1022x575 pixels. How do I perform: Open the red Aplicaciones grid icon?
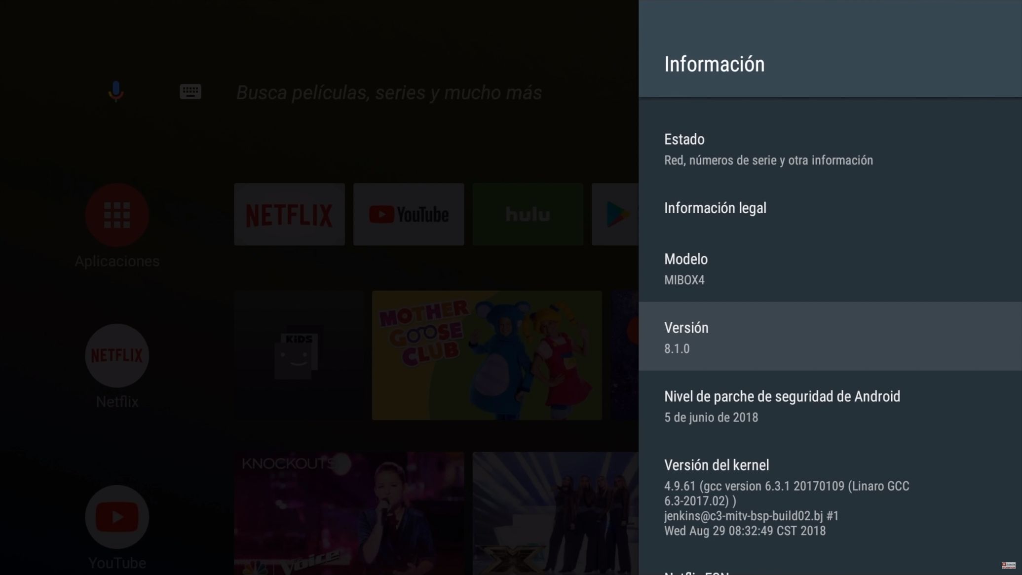(117, 215)
